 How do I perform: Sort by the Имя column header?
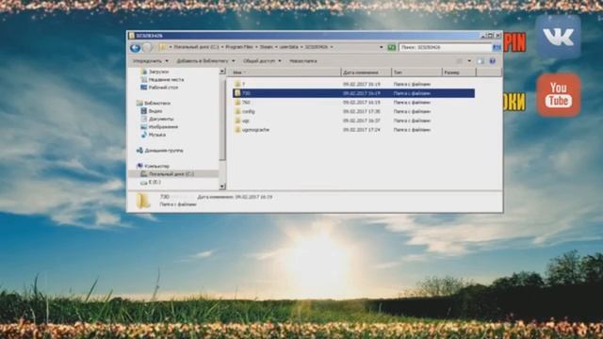(285, 73)
